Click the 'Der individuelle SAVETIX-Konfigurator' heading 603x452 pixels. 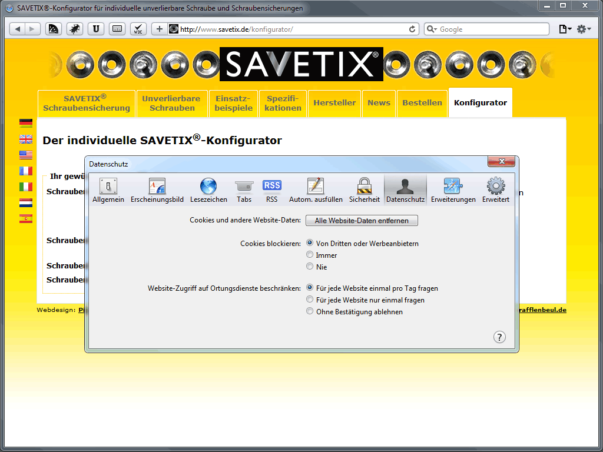pos(162,139)
